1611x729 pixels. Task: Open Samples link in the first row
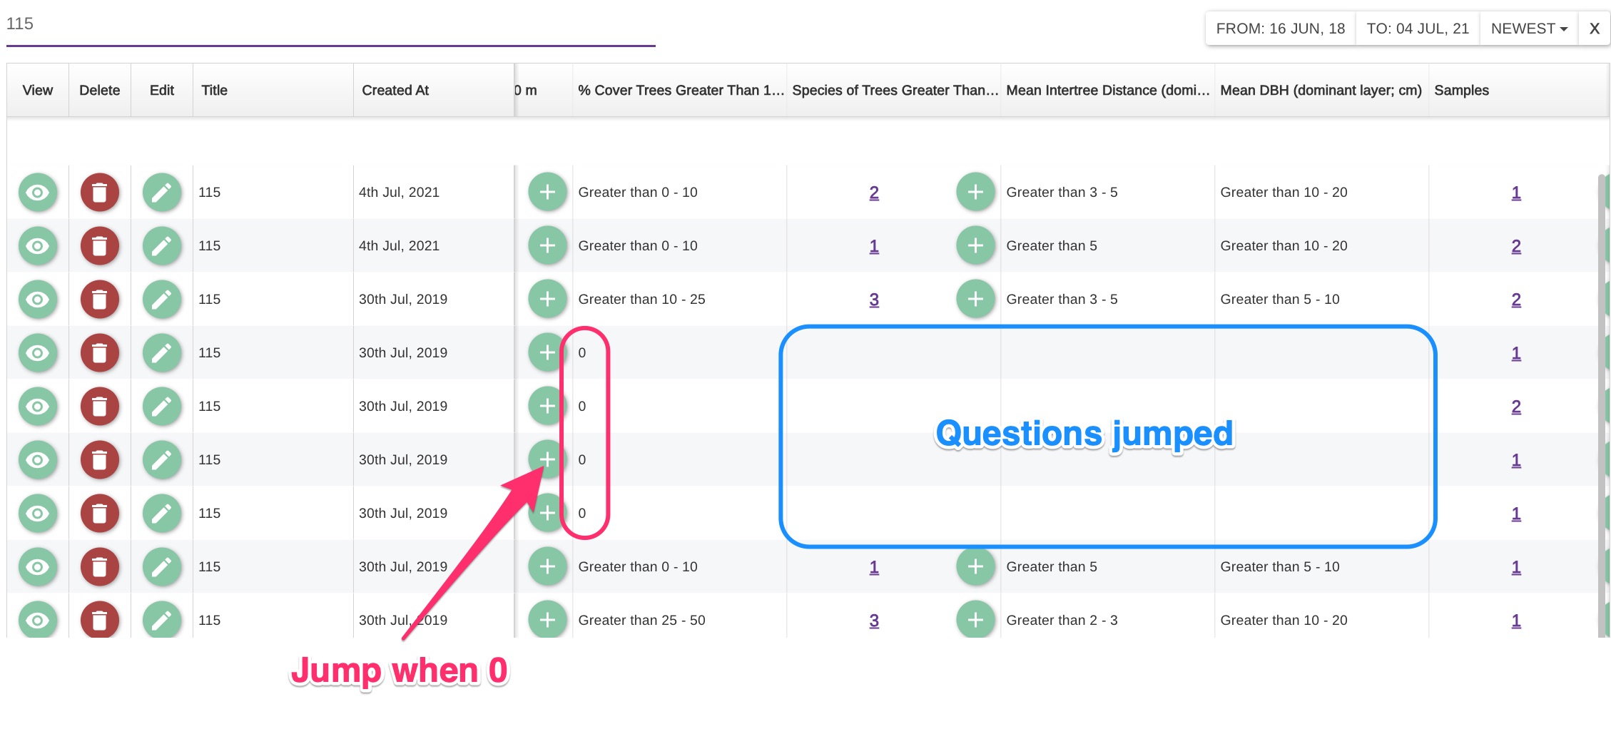(x=1516, y=193)
